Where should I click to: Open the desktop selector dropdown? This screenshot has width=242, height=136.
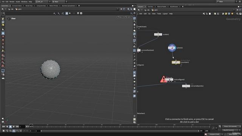point(43,2)
